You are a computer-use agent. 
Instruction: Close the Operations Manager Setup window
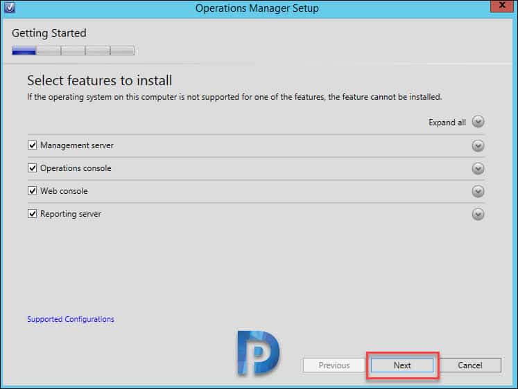coord(502,6)
